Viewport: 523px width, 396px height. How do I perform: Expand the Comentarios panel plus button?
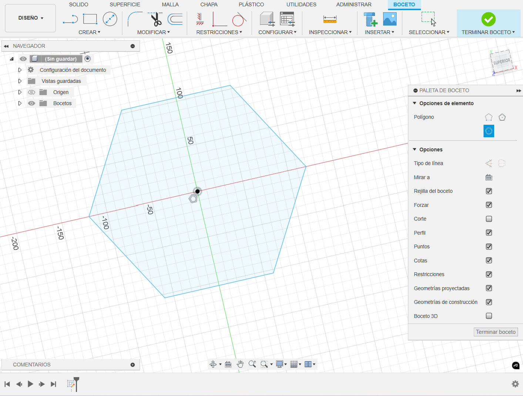[x=133, y=365]
